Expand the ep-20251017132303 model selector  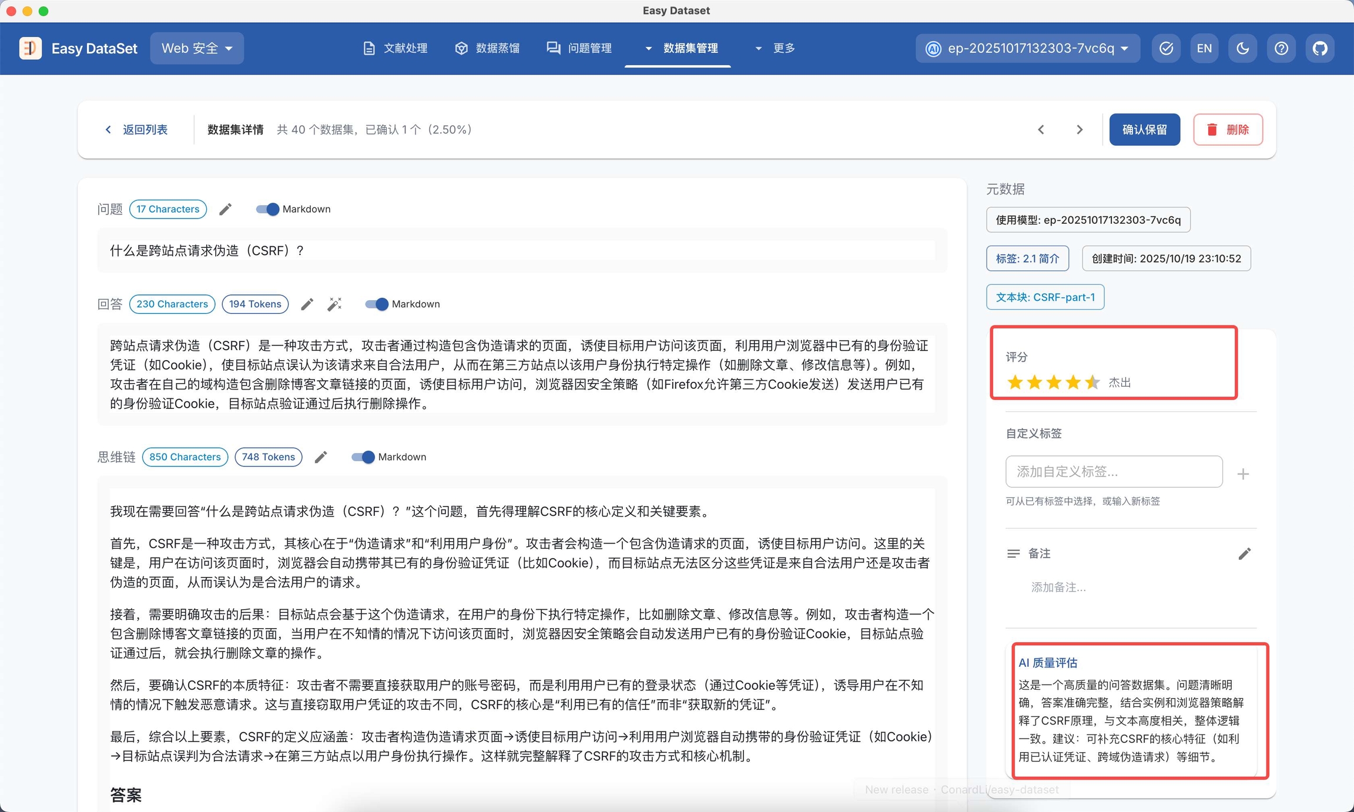point(1027,48)
